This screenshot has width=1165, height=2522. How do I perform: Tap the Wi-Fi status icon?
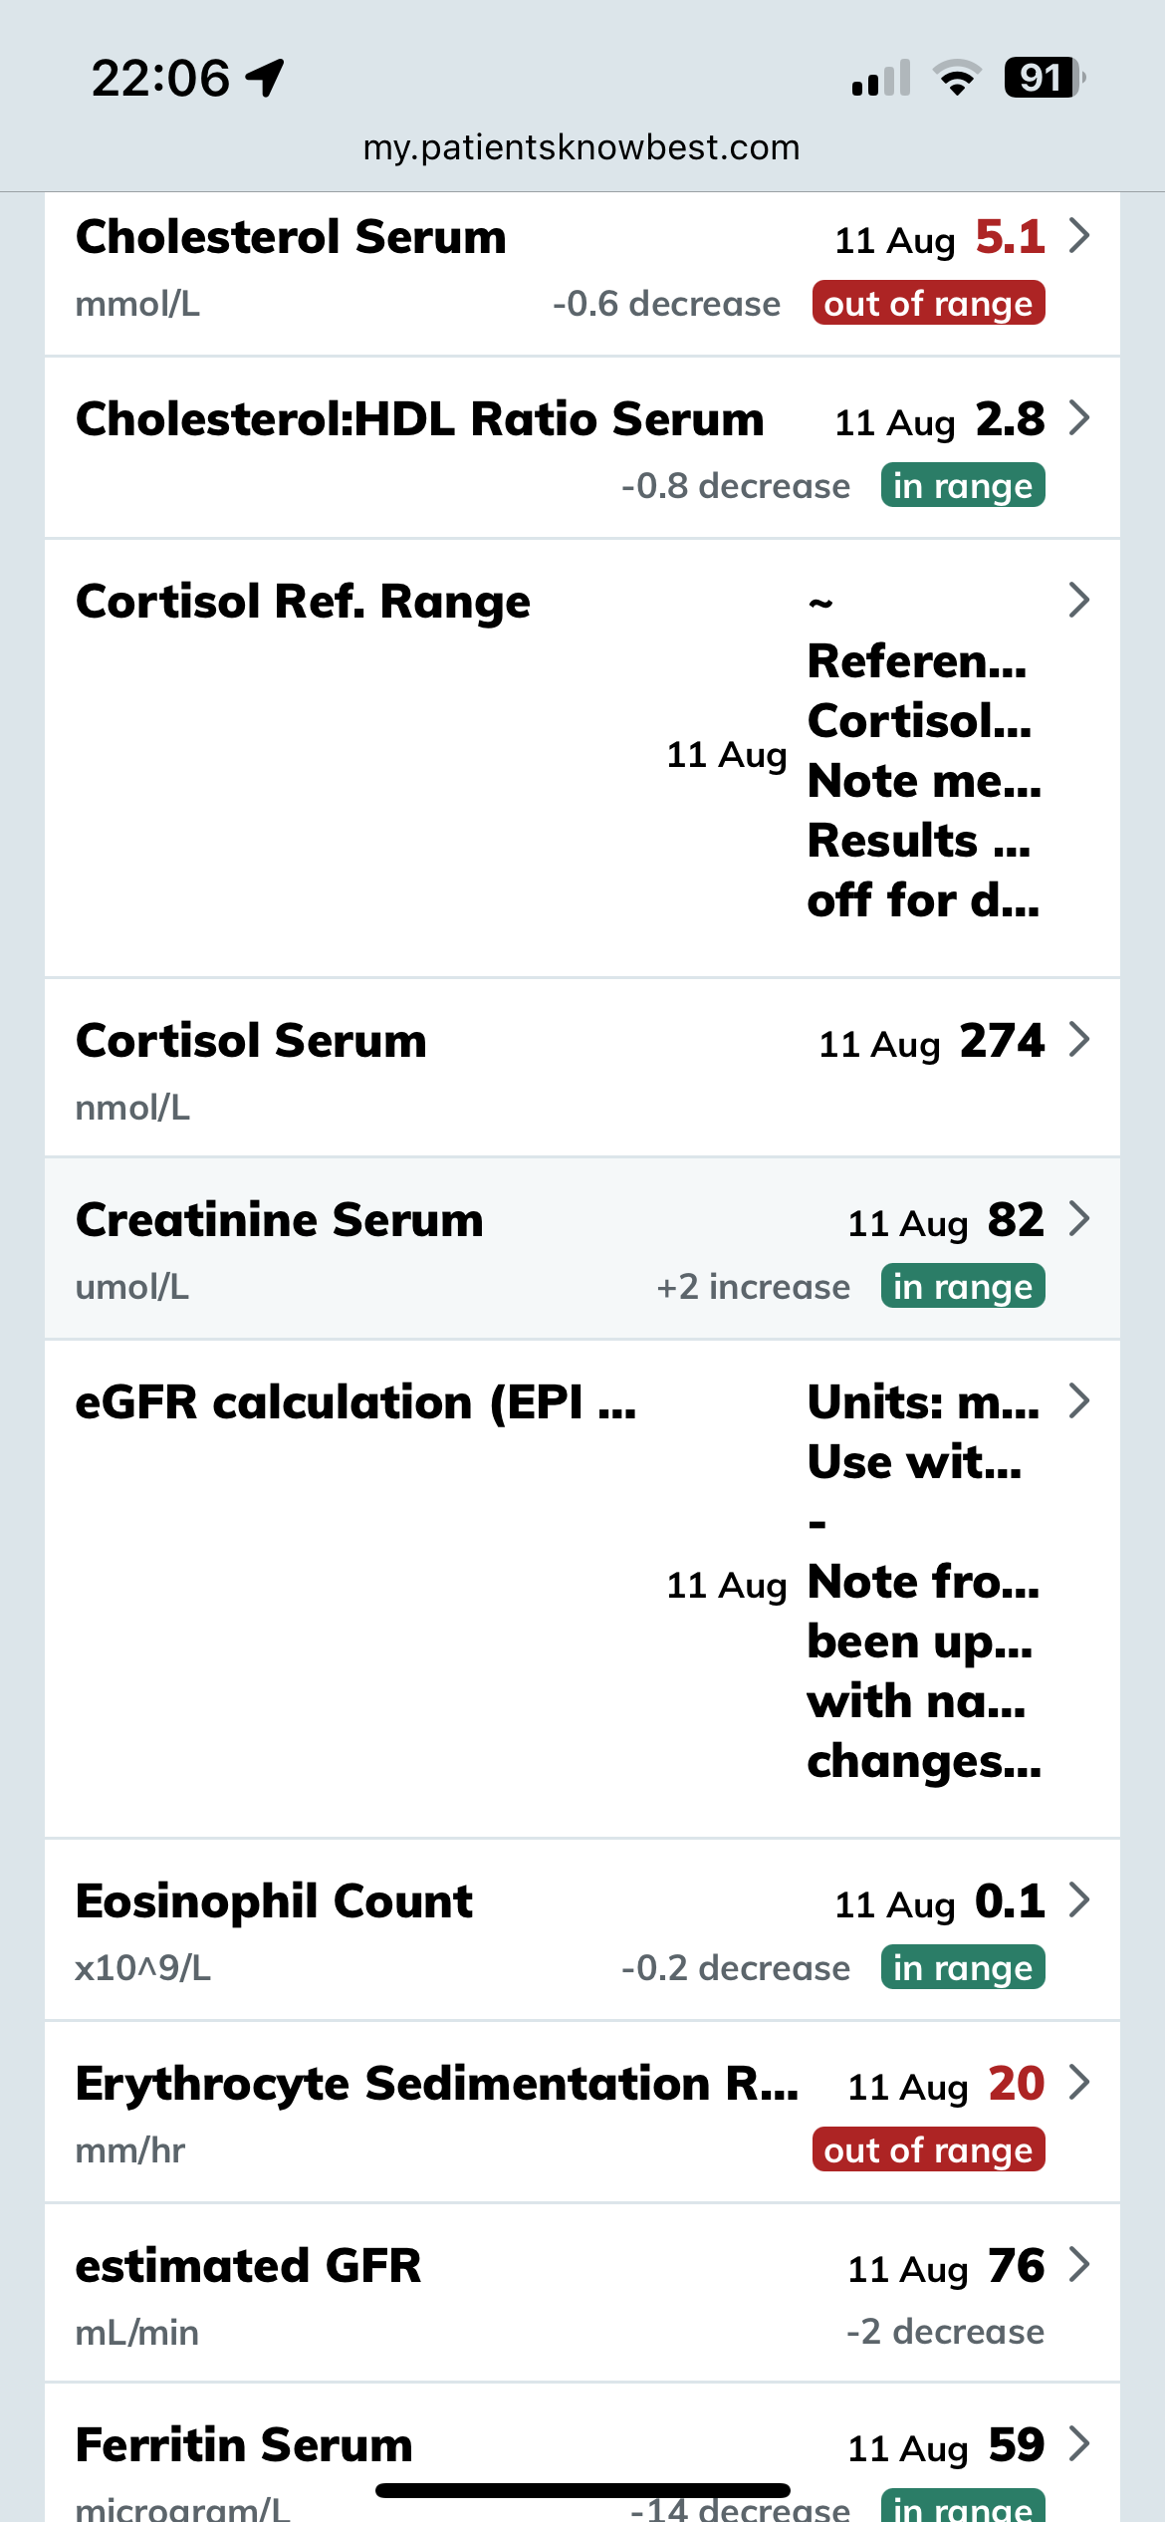957,78
